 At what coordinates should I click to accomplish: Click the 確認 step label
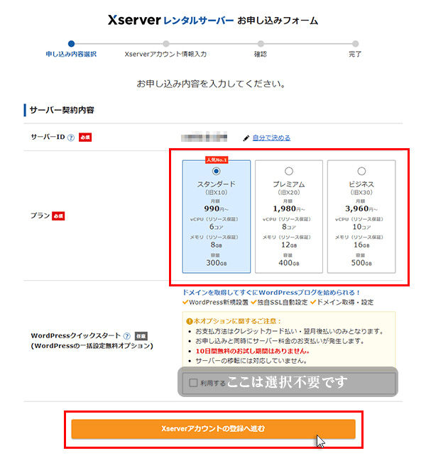click(x=261, y=55)
